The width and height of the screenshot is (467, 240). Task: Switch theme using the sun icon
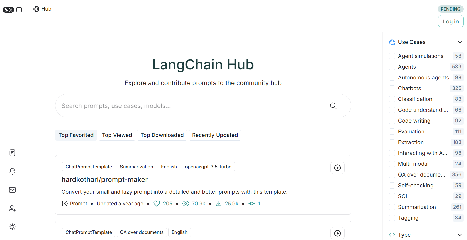tap(12, 227)
